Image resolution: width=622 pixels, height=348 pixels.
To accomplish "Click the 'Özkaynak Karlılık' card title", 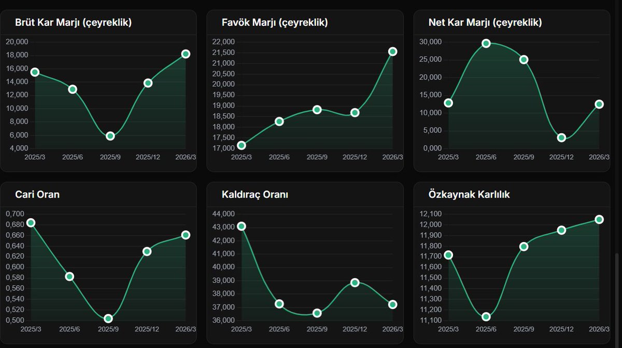I will tap(470, 195).
